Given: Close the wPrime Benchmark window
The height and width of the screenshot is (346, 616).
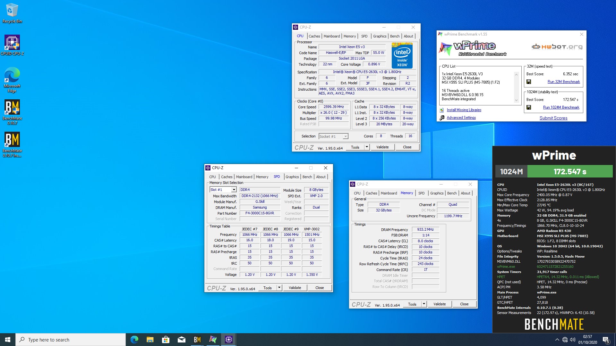Looking at the screenshot, I should click(582, 34).
